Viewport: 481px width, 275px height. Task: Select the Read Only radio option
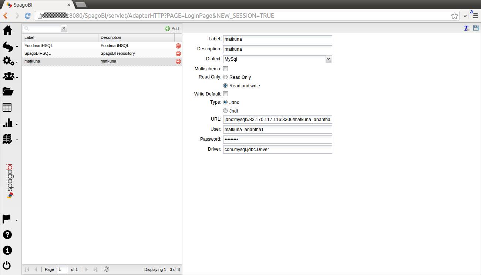(226, 77)
